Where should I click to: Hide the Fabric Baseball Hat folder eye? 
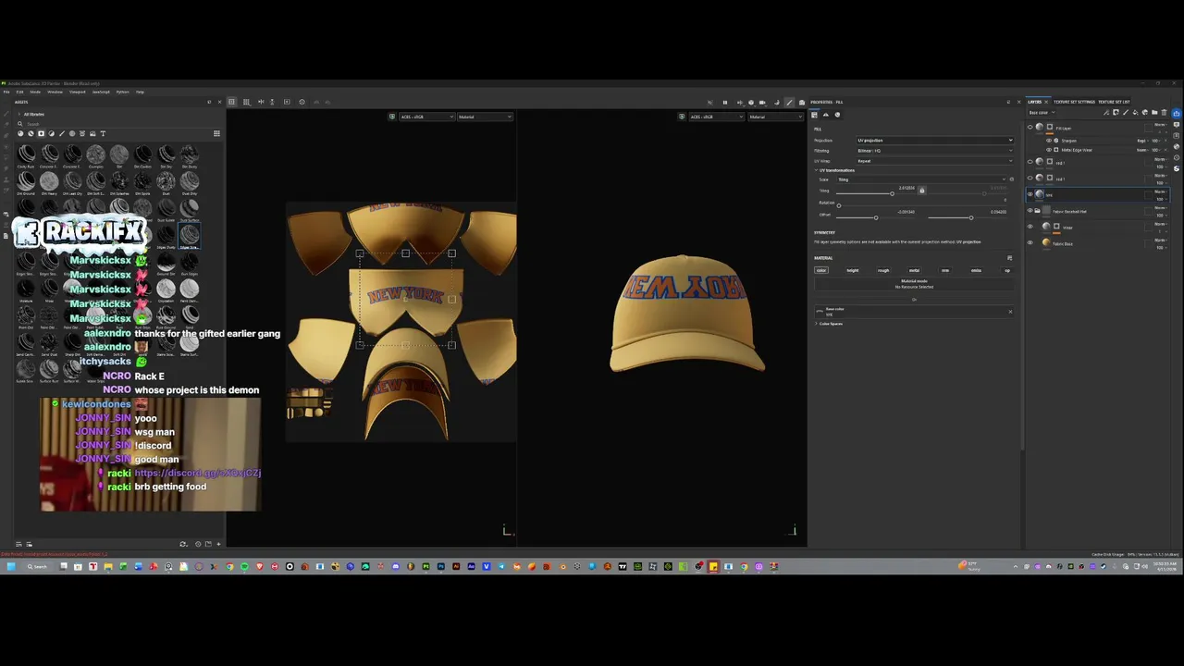[1030, 211]
